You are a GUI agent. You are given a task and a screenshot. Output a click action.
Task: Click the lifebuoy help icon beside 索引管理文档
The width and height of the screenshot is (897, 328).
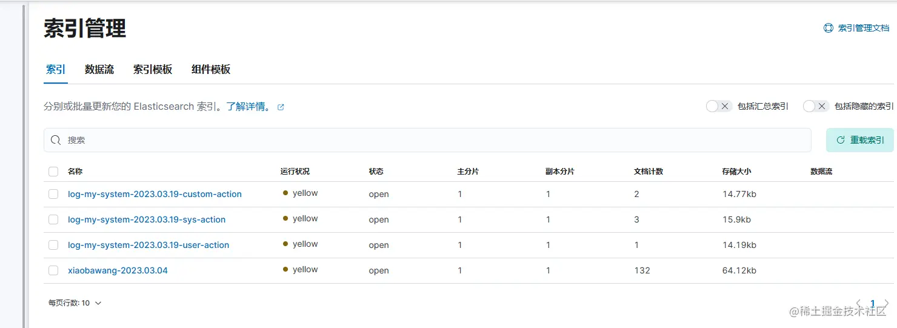tap(829, 28)
